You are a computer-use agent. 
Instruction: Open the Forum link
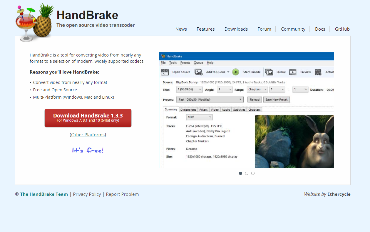pyautogui.click(x=264, y=29)
